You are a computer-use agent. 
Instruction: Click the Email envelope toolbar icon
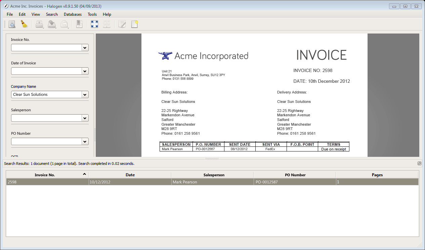pyautogui.click(x=64, y=24)
